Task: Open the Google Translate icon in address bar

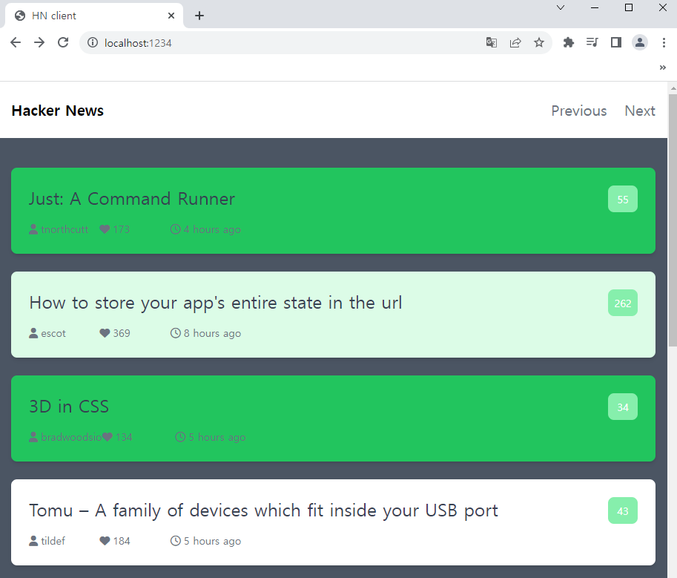Action: tap(492, 42)
